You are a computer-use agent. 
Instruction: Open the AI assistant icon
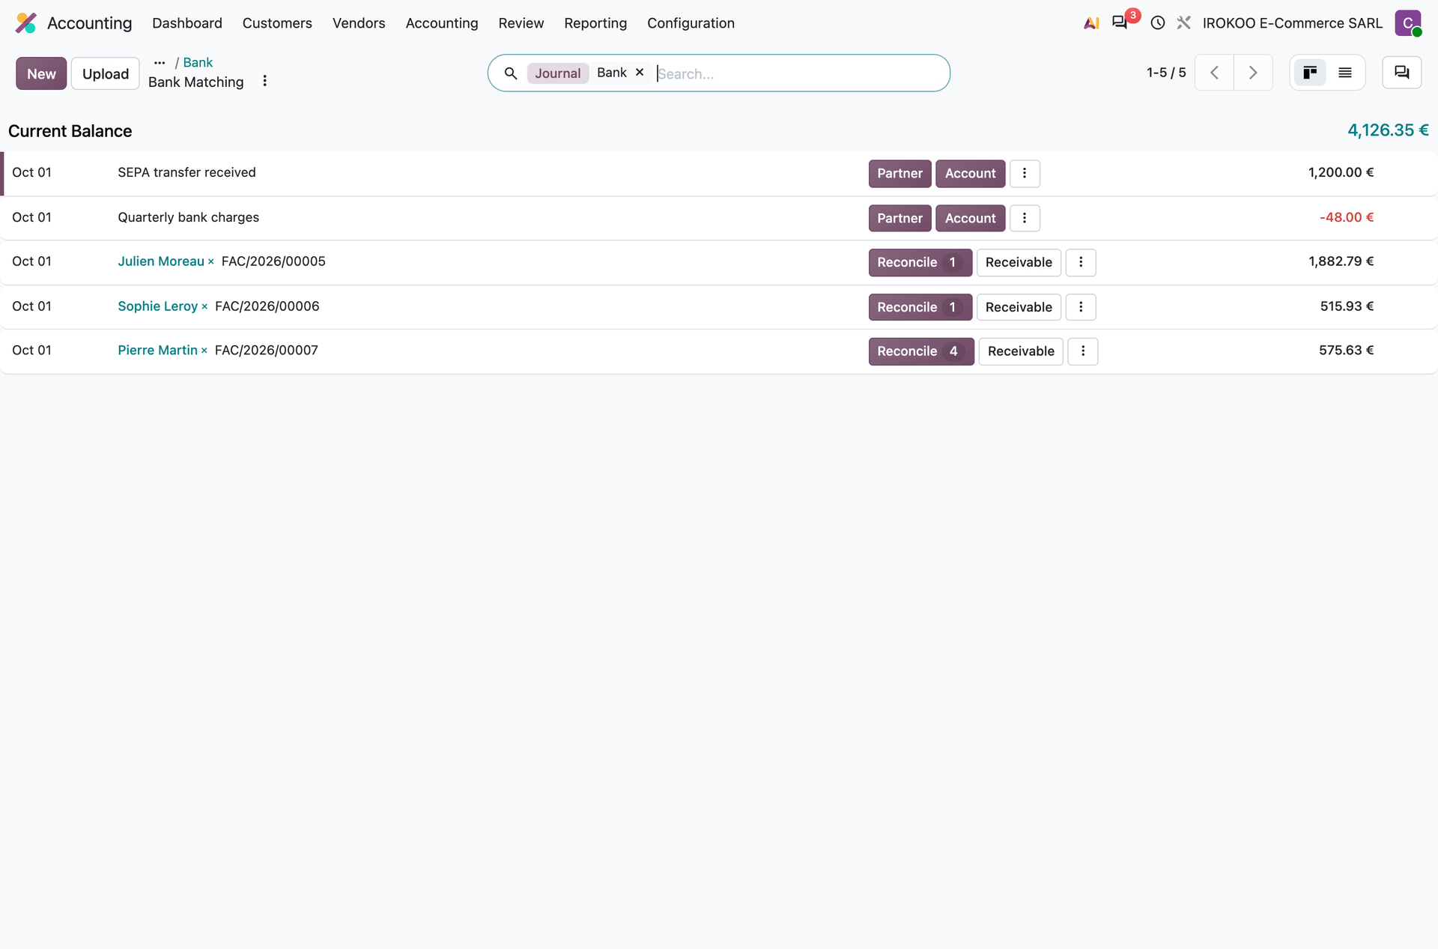tap(1091, 23)
